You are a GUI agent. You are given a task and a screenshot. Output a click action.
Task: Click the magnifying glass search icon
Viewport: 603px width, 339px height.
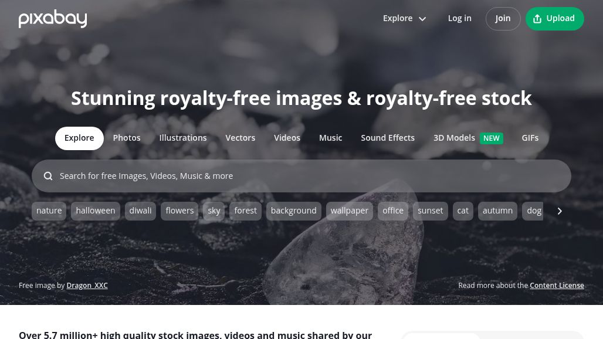coord(48,176)
